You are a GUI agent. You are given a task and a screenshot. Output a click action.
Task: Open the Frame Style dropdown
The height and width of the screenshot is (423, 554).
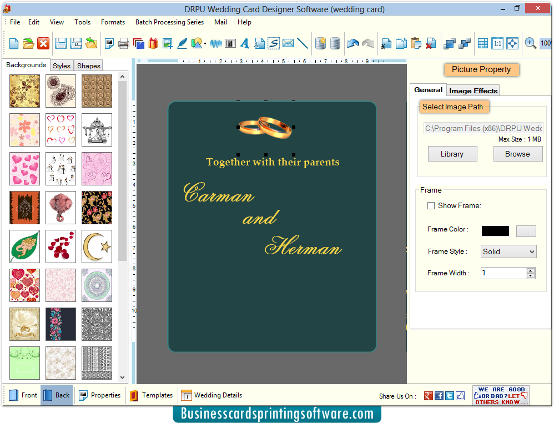point(508,251)
